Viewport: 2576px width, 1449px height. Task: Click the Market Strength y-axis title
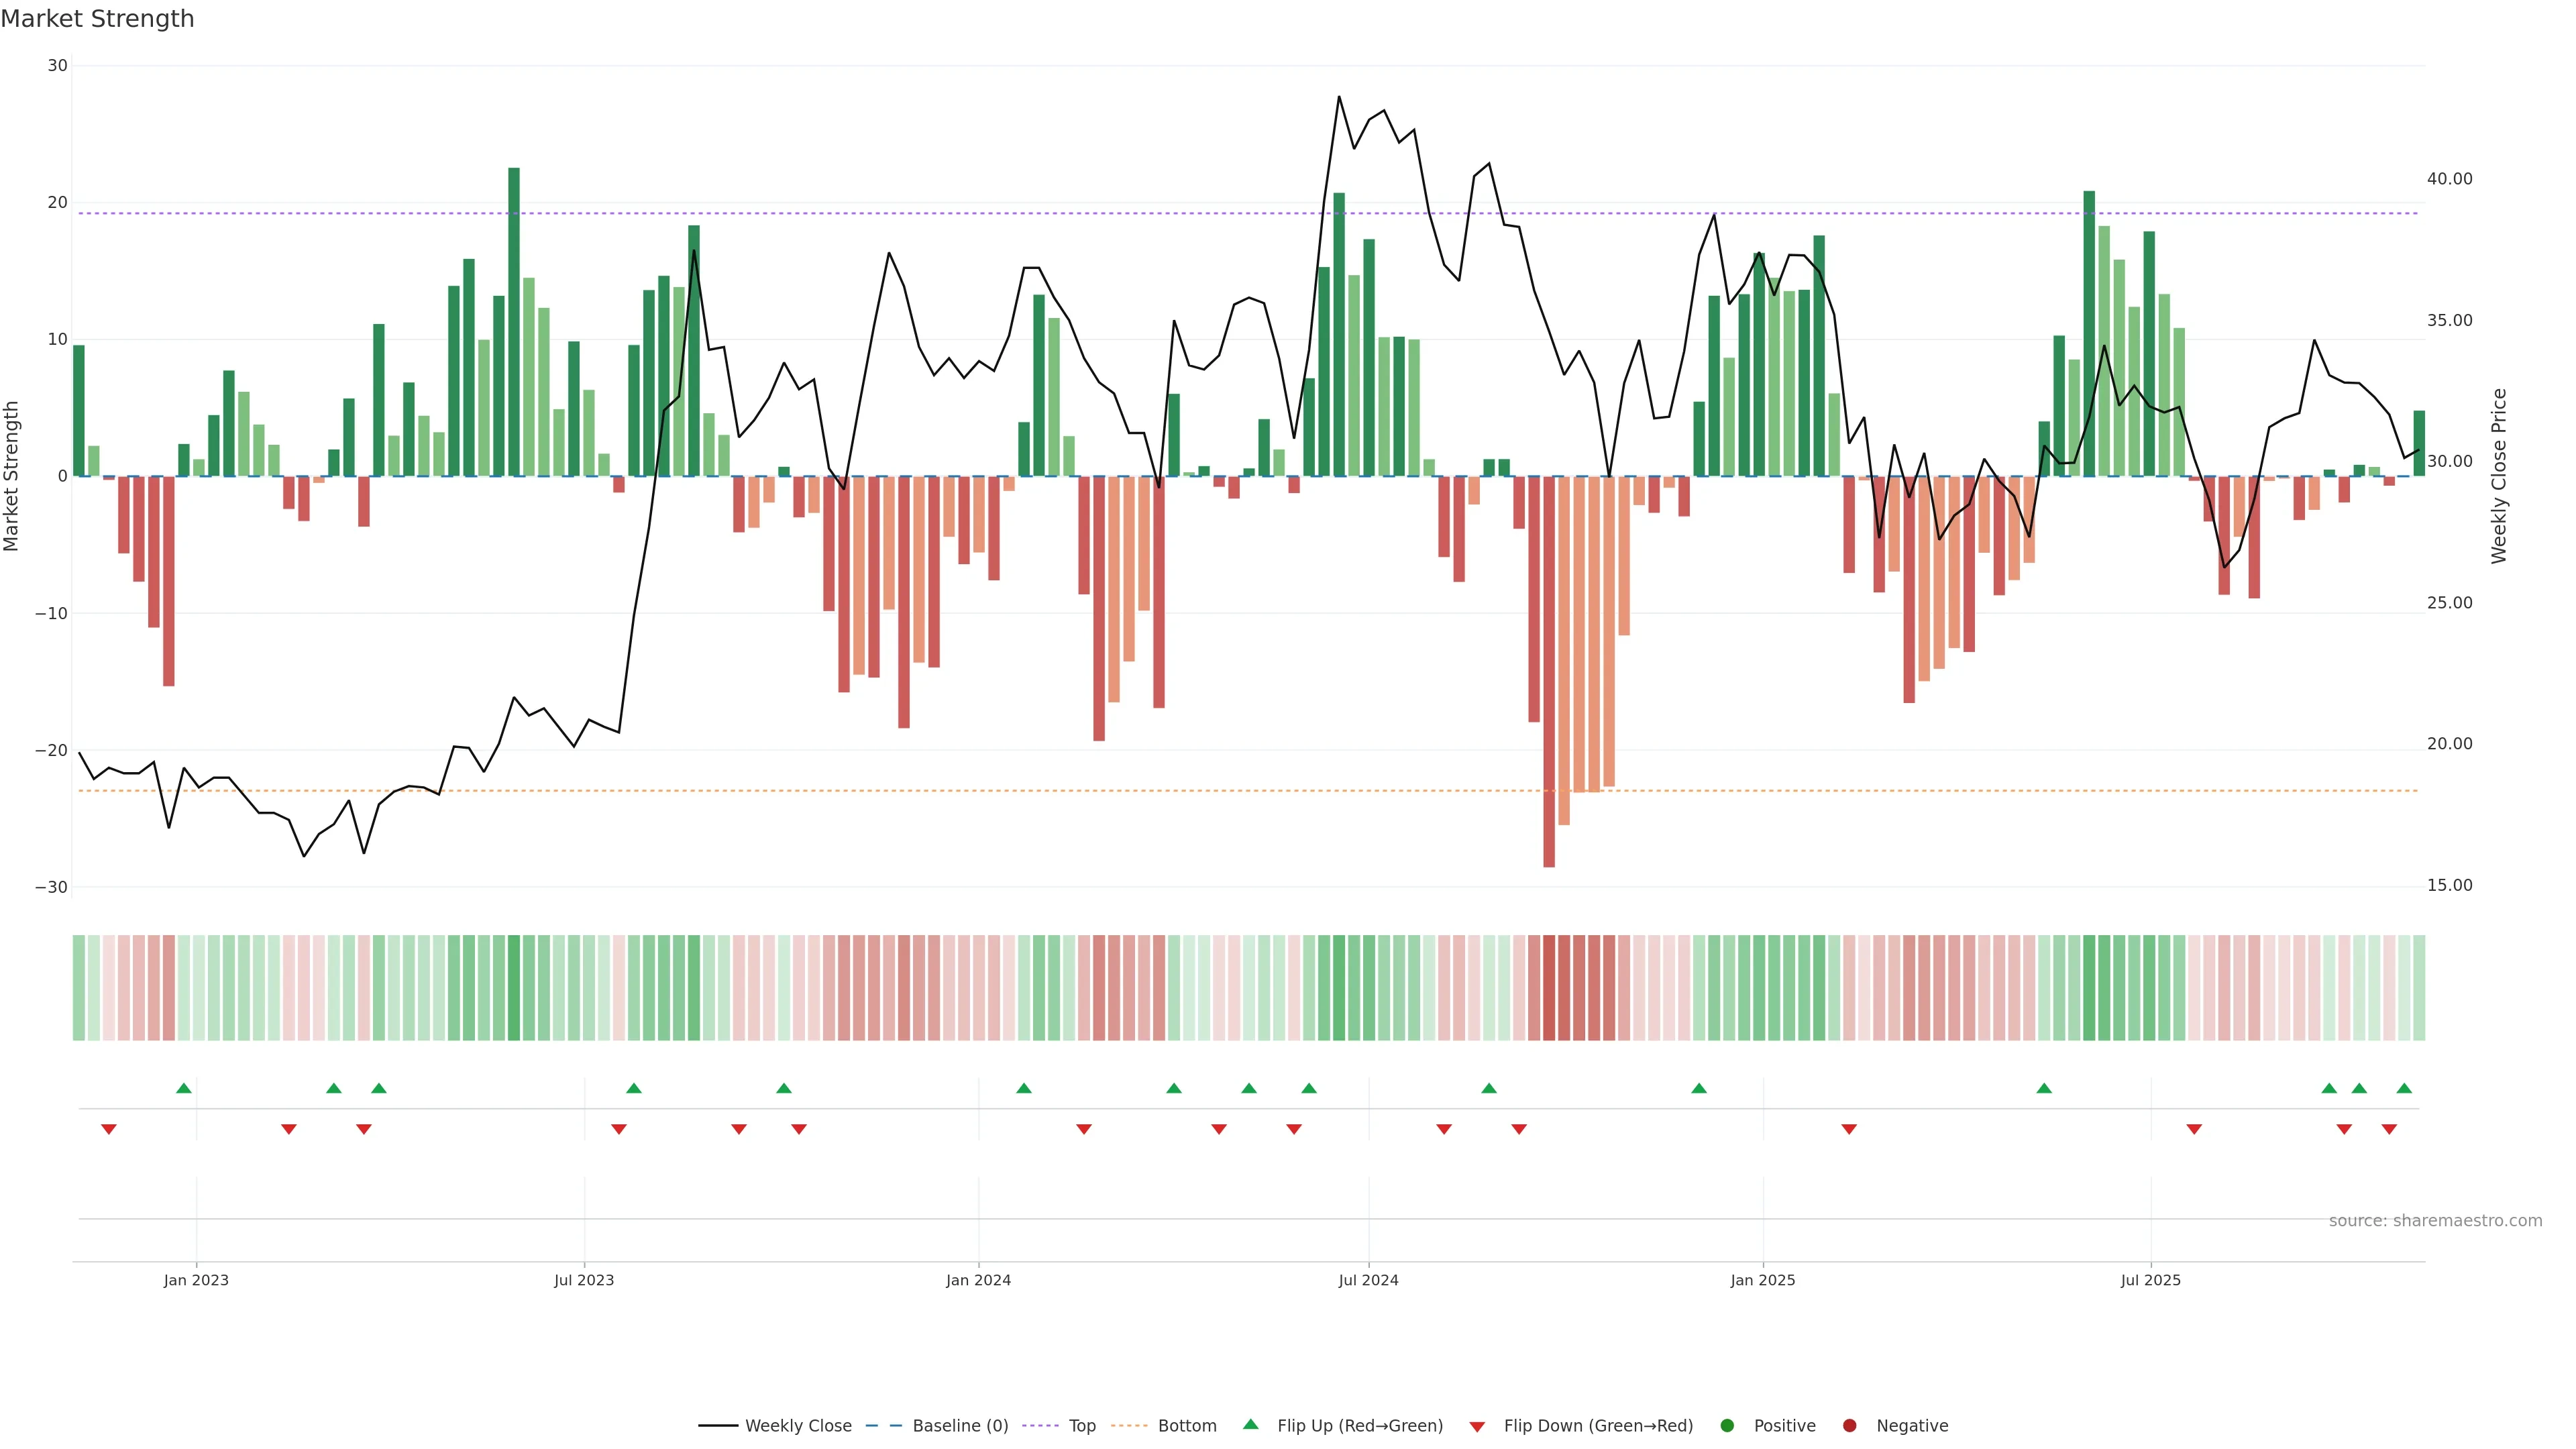(x=12, y=476)
